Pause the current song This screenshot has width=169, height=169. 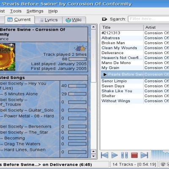124,155
